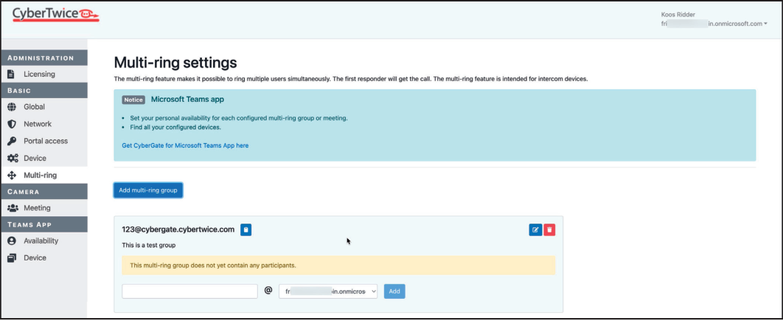Click the Licensing document icon
This screenshot has height=321, width=783.
coord(12,74)
